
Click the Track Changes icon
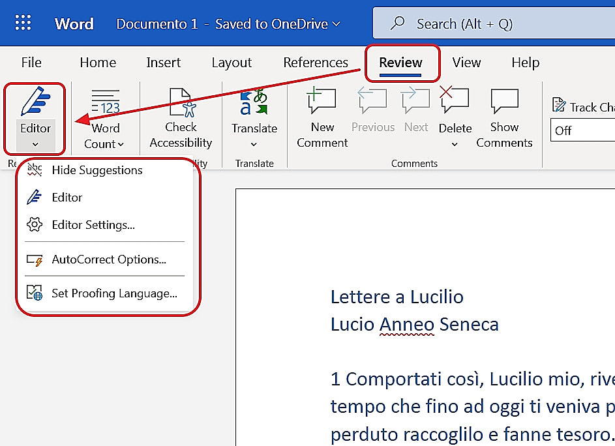coord(559,105)
